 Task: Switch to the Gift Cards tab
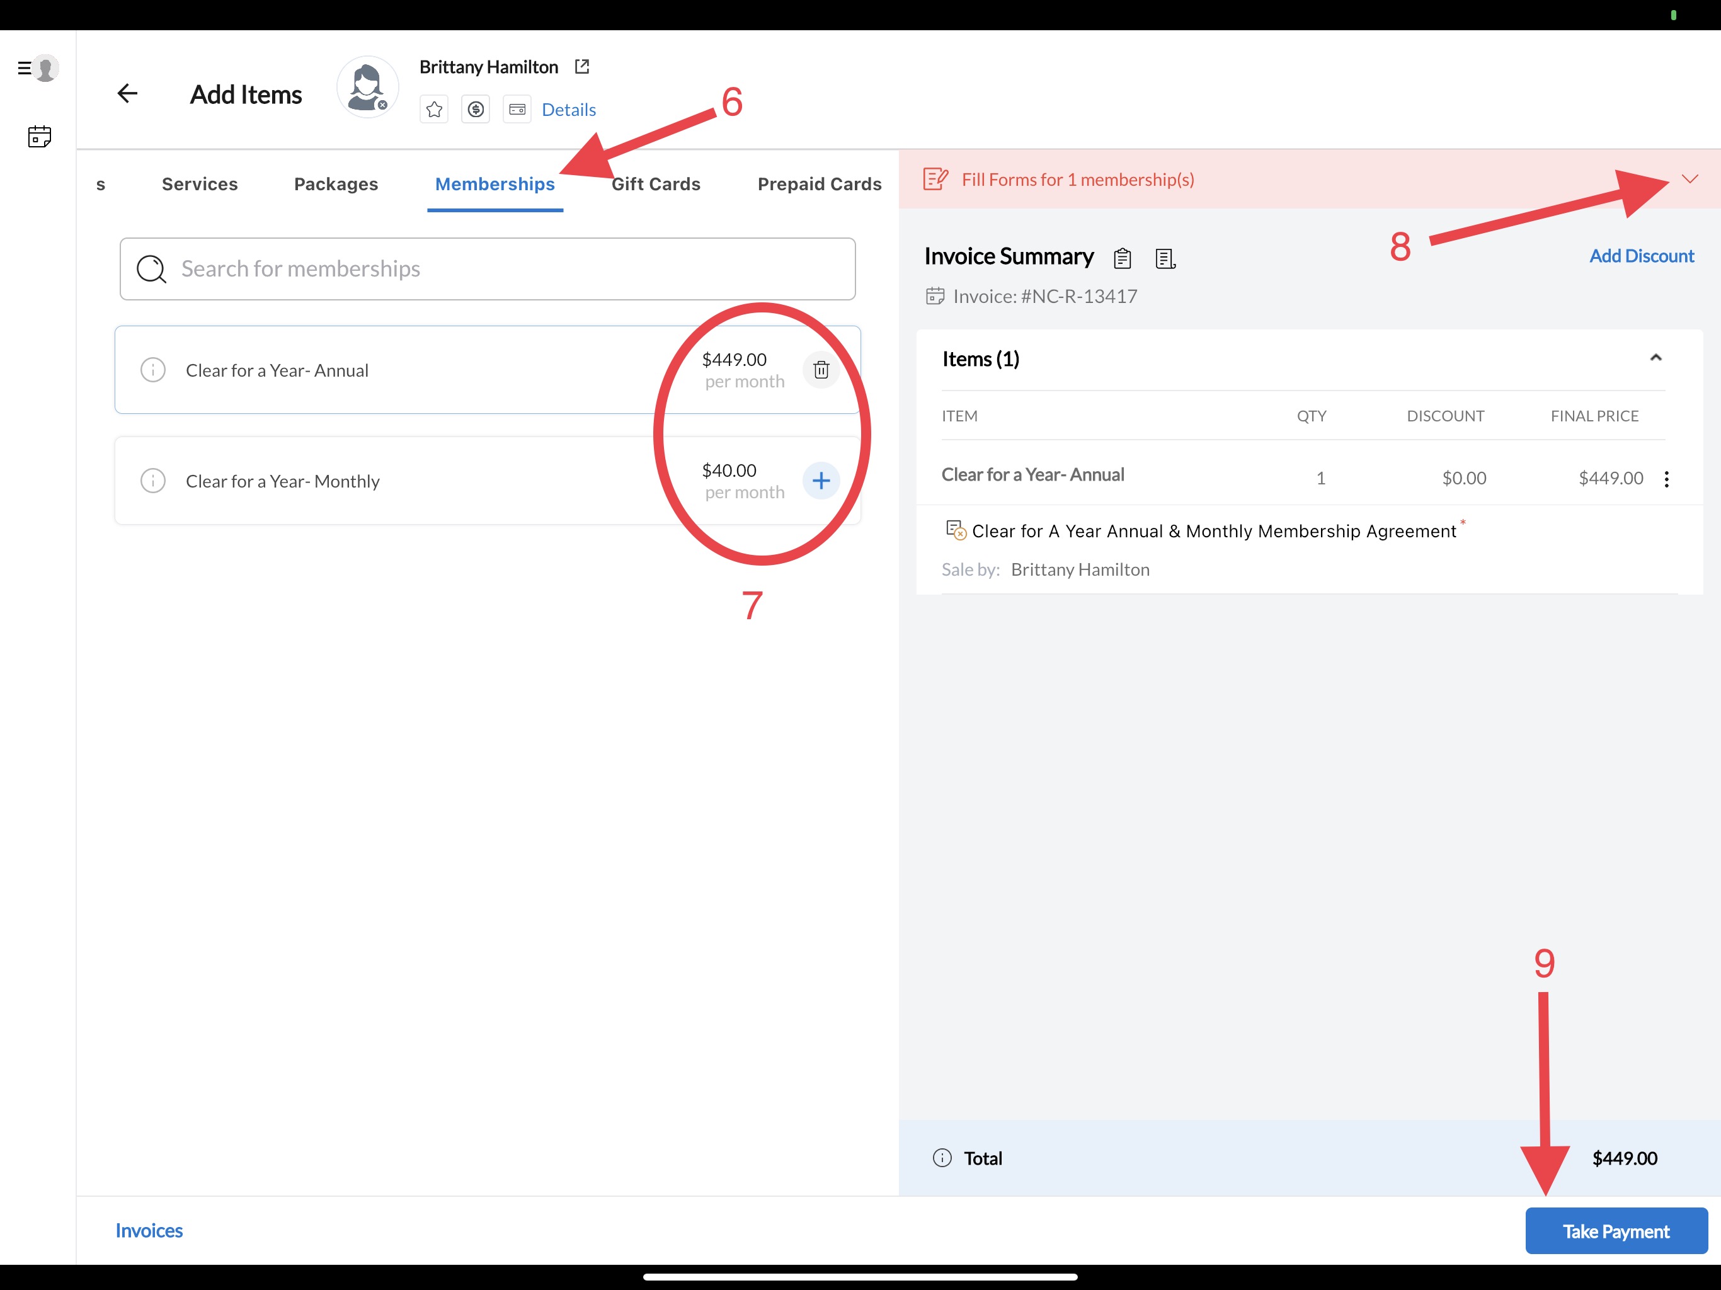click(656, 185)
